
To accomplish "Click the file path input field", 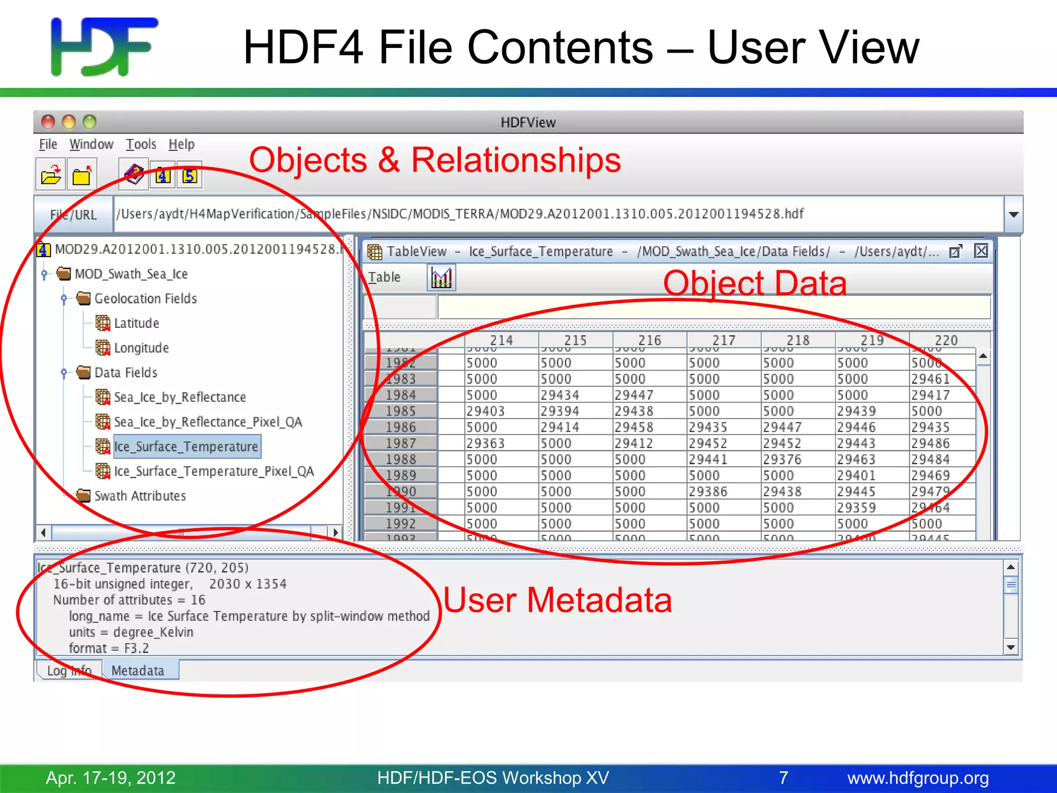I will [x=558, y=214].
